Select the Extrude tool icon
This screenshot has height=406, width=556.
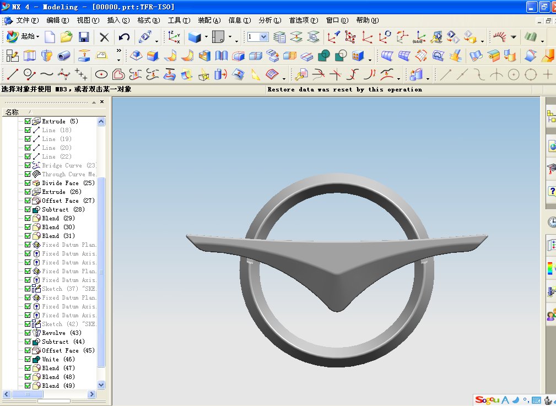click(30, 56)
